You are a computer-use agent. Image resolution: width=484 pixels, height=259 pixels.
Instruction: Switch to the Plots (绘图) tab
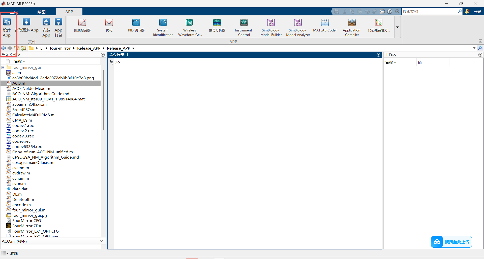(x=41, y=12)
